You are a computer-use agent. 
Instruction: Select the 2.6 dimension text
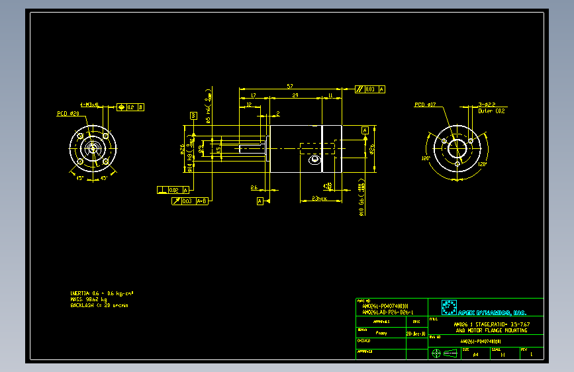click(x=254, y=187)
